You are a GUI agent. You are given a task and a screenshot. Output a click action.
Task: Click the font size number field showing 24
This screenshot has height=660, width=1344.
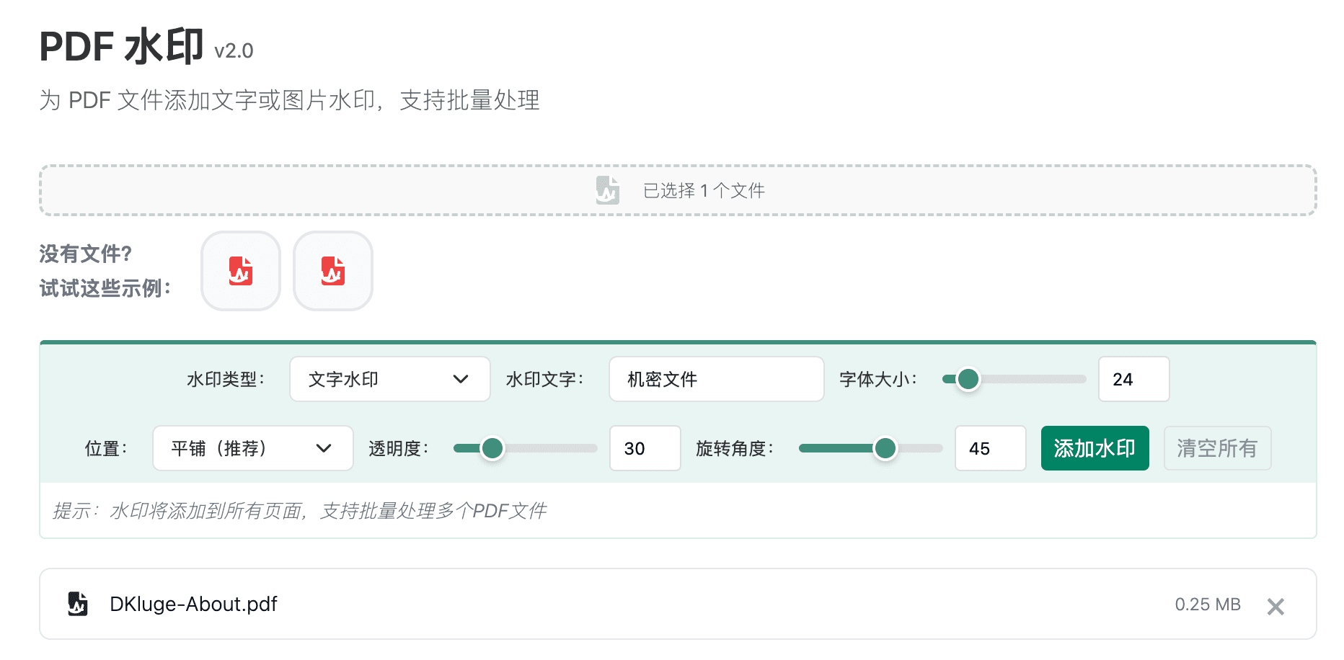pyautogui.click(x=1133, y=379)
